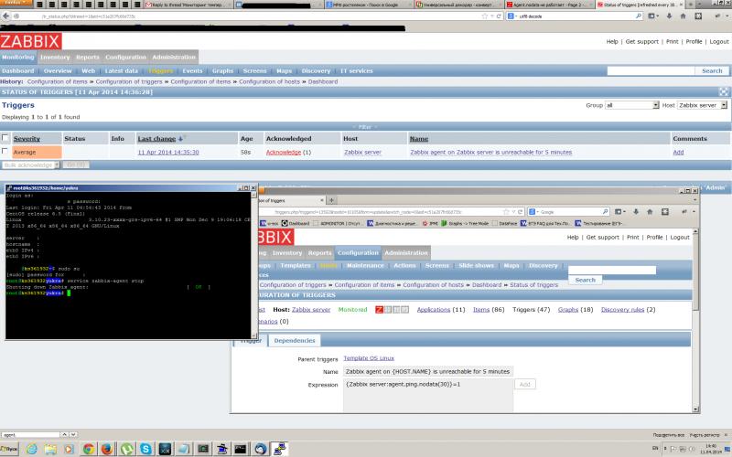Viewport: 732px width, 457px height.
Task: Open Skype from the taskbar
Action: [x=145, y=449]
